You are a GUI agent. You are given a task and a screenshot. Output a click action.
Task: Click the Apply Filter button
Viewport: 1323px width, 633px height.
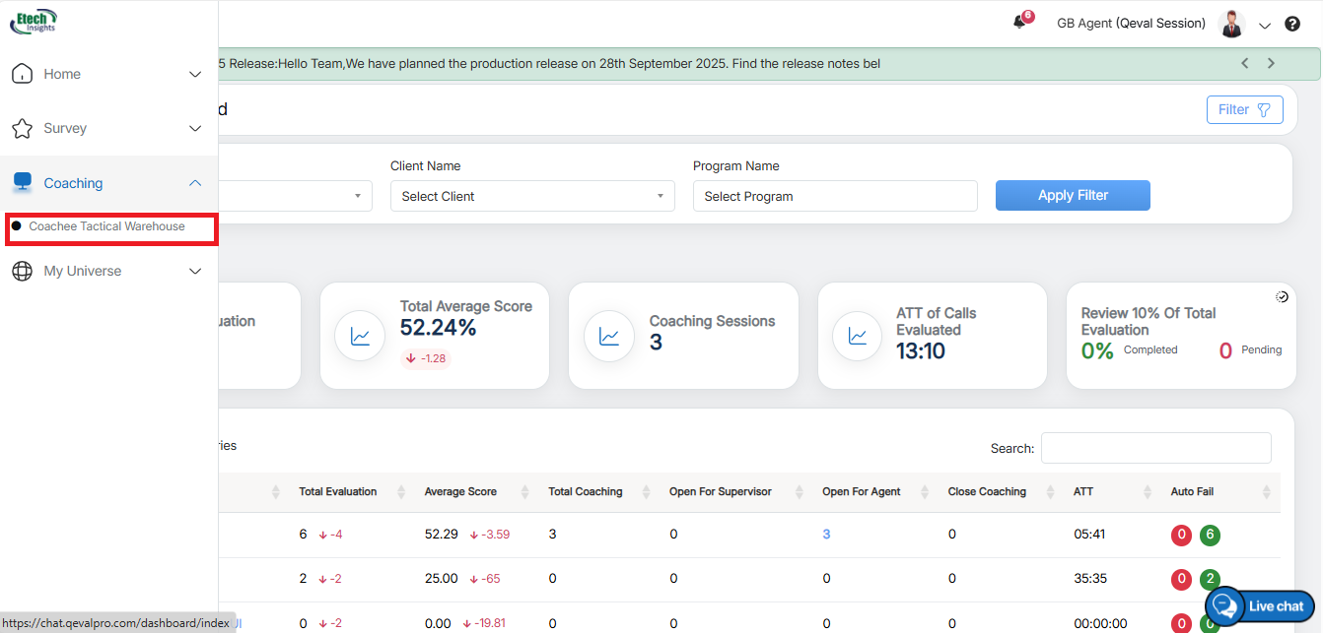click(1073, 195)
